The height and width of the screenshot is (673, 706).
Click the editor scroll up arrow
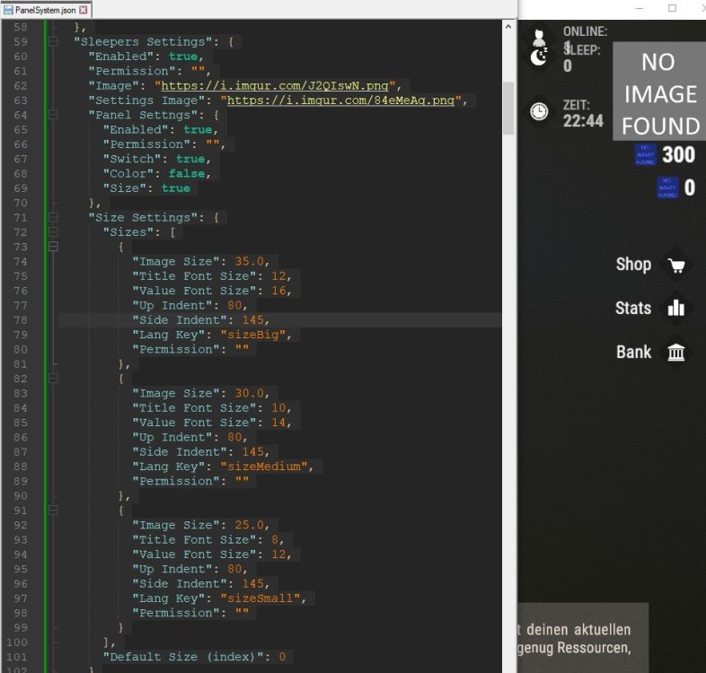pyautogui.click(x=508, y=27)
